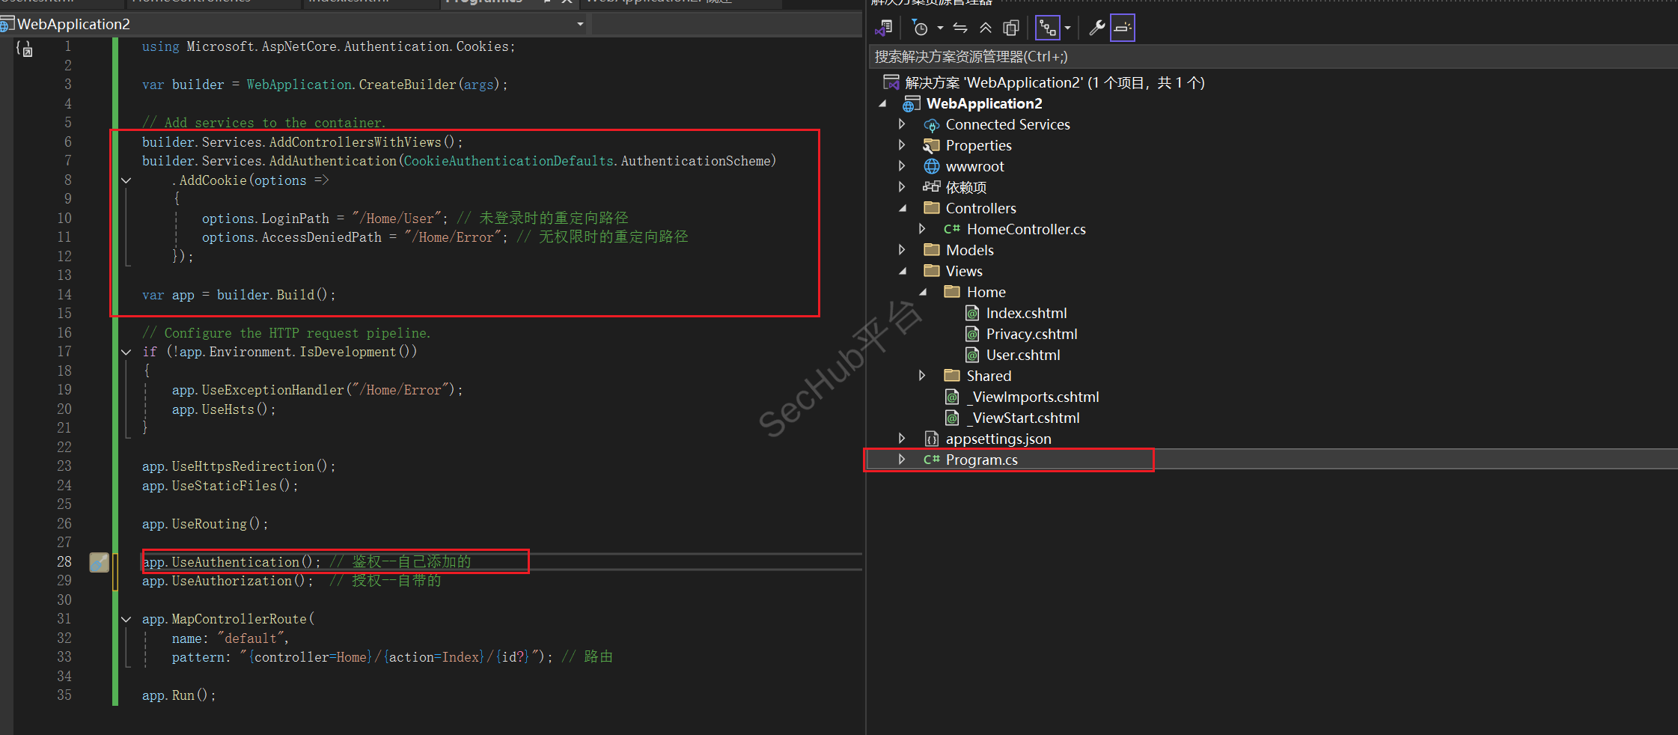Open the file nesting settings dropdown arrow
Image resolution: width=1678 pixels, height=735 pixels.
tap(1068, 28)
